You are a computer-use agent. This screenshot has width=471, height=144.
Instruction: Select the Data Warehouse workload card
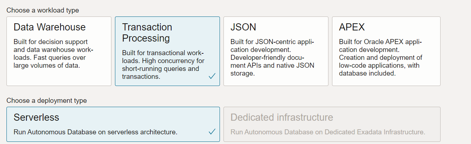59,51
